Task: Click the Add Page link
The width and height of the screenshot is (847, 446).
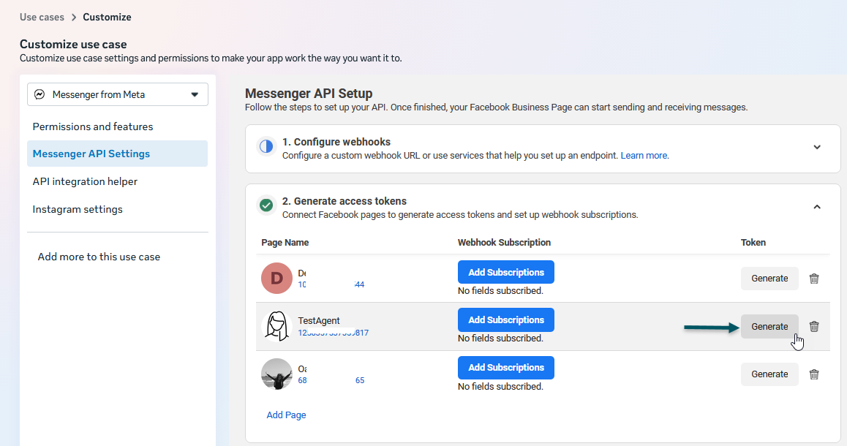Action: coord(286,415)
